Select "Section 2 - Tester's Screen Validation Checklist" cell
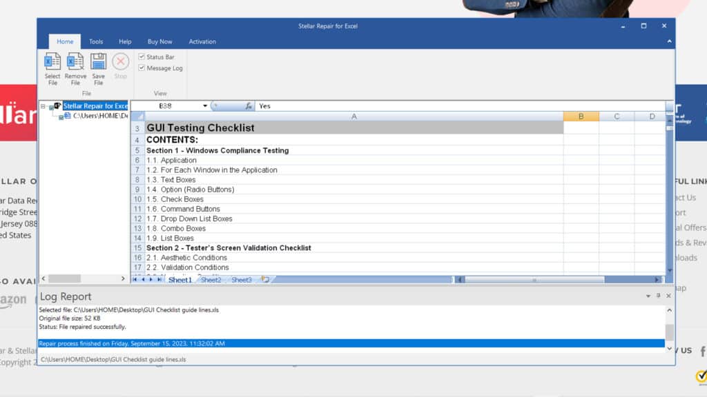The width and height of the screenshot is (707, 397). (354, 248)
